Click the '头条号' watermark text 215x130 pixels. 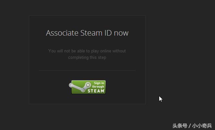(x=180, y=126)
